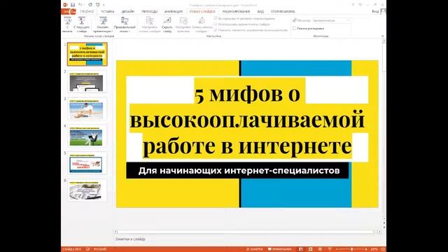This screenshot has width=448, height=252.
Task: Switch to Transitions (Переходы) tab
Action: [149, 11]
